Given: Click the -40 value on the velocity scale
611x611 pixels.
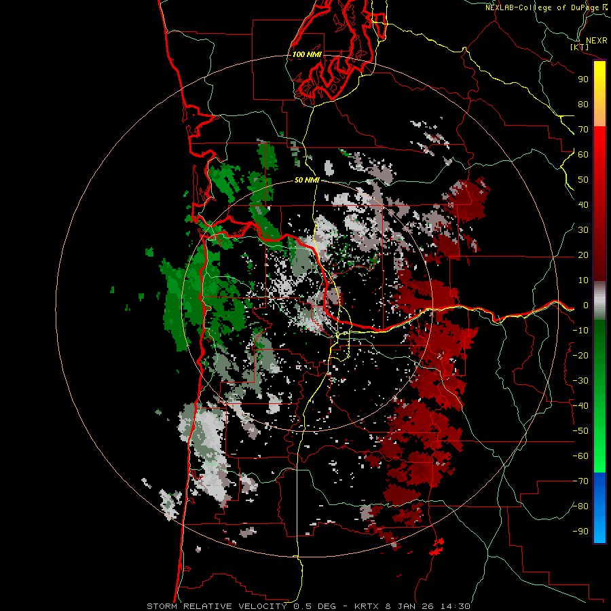Looking at the screenshot, I should [x=580, y=406].
